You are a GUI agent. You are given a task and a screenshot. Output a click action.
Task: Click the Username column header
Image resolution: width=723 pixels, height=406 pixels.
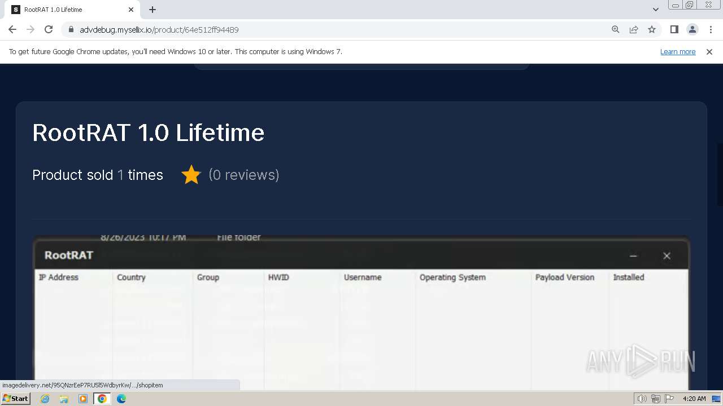point(363,277)
